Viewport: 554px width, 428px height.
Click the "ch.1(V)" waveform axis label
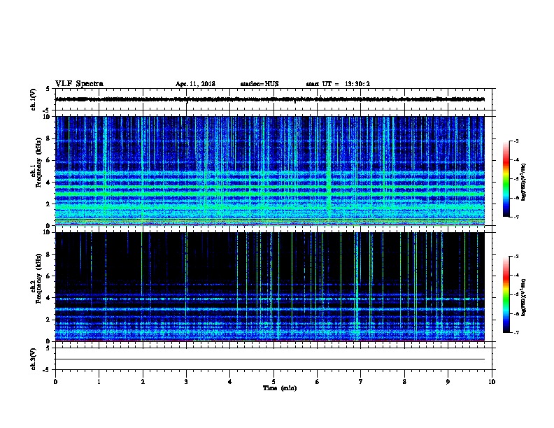(x=34, y=99)
